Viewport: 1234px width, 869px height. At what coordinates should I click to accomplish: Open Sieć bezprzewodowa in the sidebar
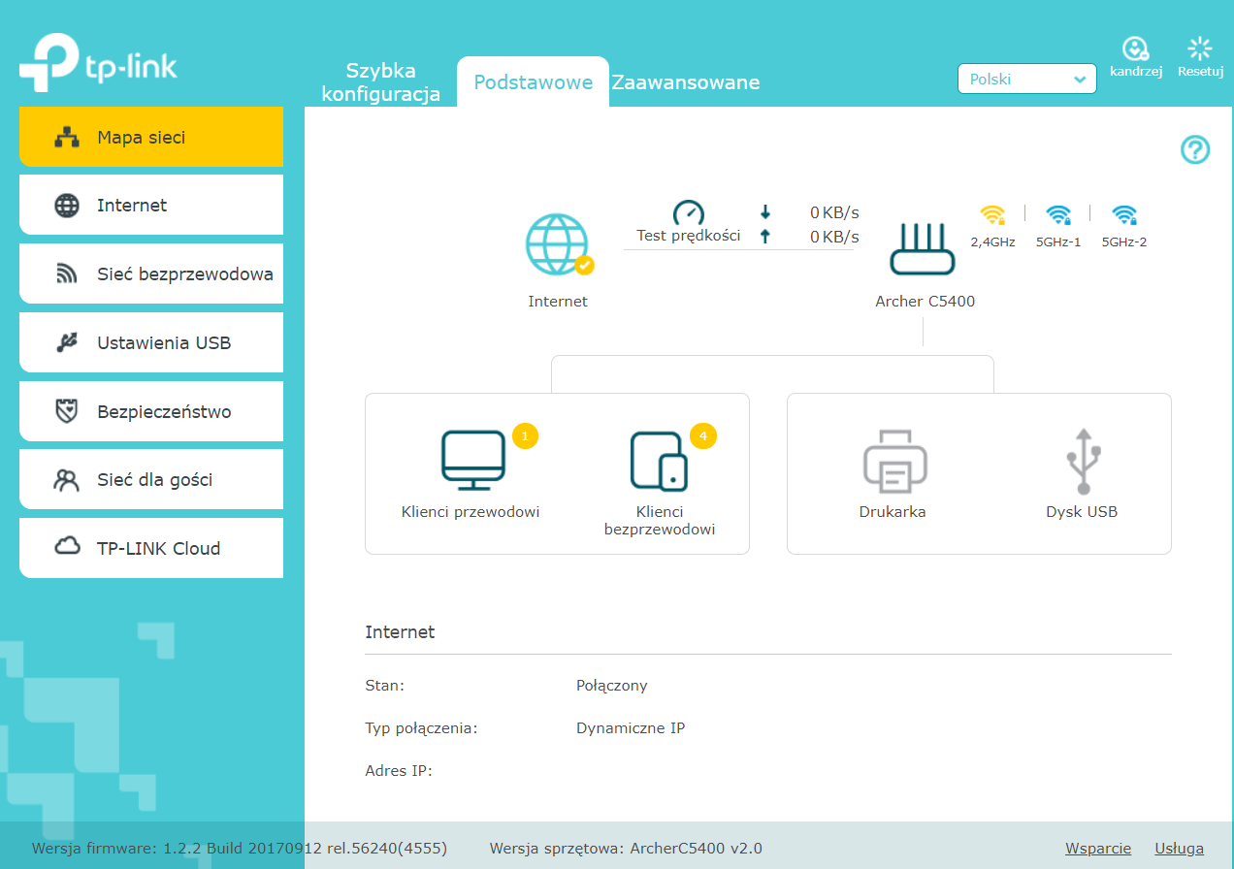pyautogui.click(x=151, y=274)
